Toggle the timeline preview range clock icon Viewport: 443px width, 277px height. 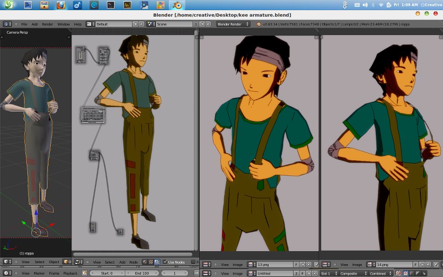[84, 273]
